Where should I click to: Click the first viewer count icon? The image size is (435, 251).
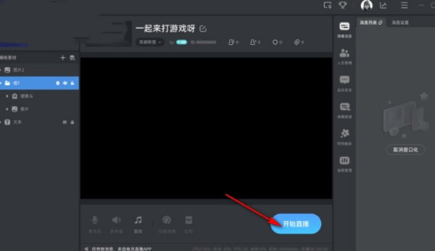tap(231, 42)
